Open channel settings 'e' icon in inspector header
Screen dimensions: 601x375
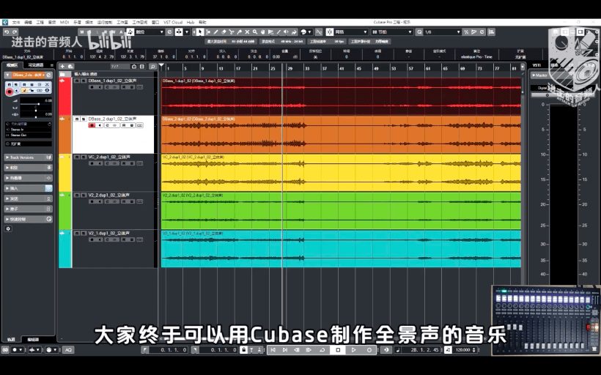click(48, 75)
